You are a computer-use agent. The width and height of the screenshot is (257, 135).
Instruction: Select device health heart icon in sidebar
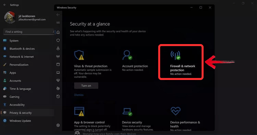point(58,80)
